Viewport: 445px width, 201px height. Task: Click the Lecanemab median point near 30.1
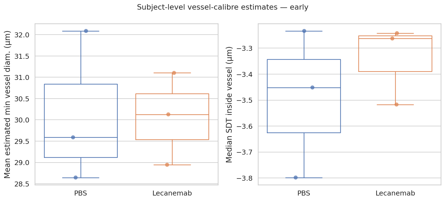tap(168, 114)
